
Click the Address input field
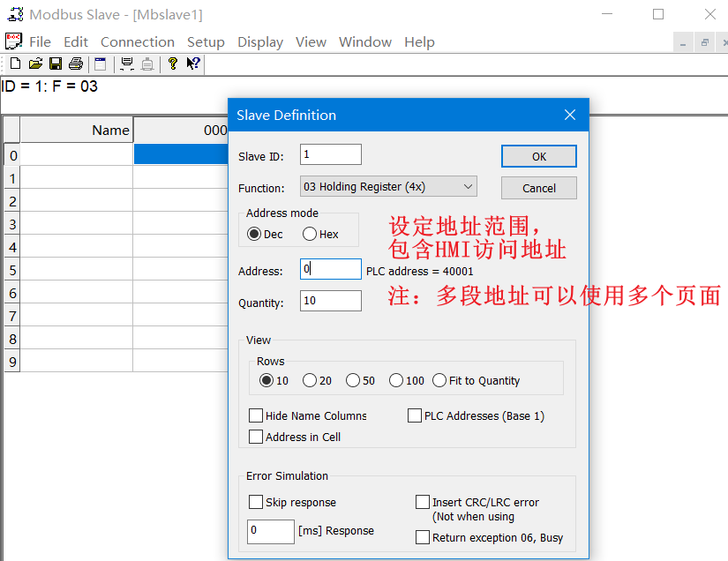pos(331,269)
